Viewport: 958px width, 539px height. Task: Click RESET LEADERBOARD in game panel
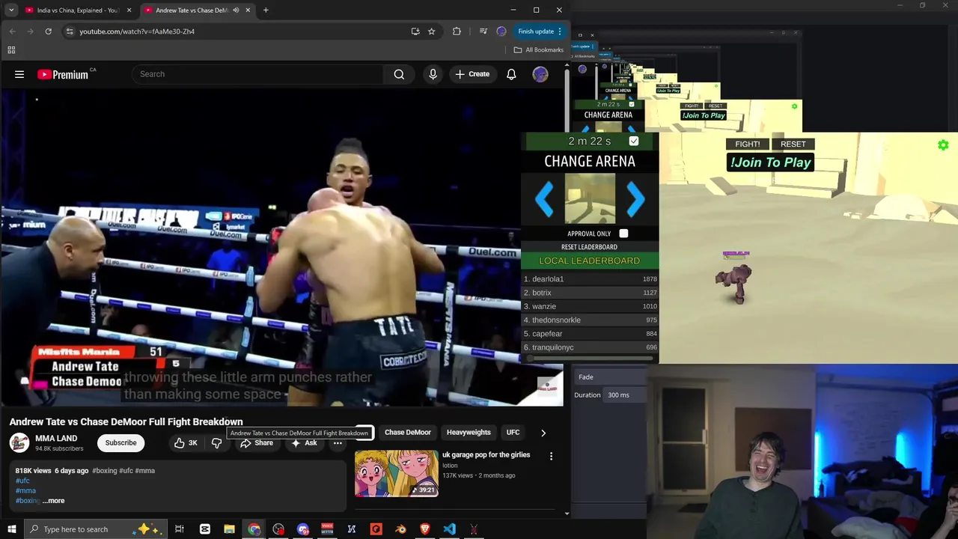tap(590, 247)
